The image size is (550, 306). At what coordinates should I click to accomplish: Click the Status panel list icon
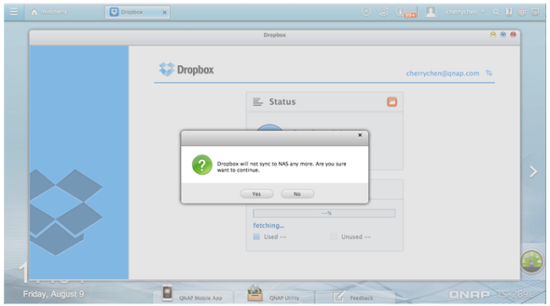258,102
